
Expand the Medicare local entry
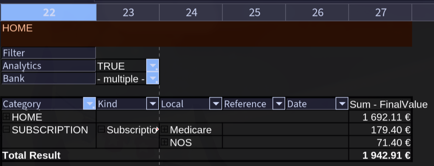[x=165, y=129]
